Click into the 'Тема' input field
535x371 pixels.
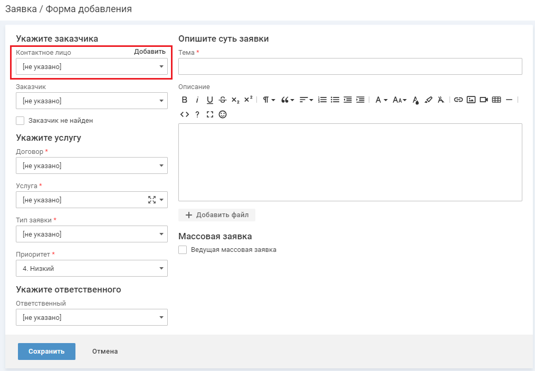[350, 67]
